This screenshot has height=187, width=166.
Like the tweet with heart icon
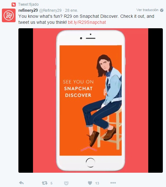(x=90, y=183)
